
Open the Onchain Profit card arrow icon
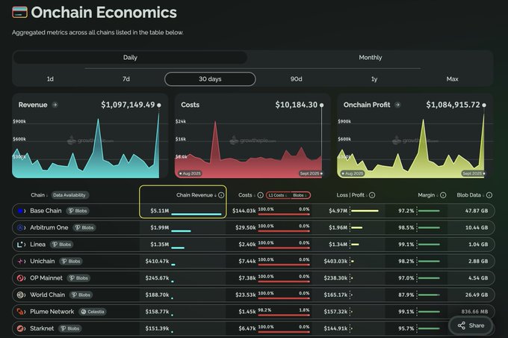[397, 105]
